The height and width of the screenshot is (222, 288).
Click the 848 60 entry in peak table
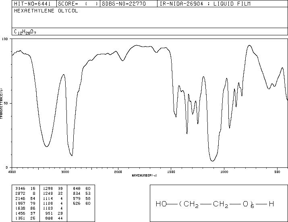point(81,189)
